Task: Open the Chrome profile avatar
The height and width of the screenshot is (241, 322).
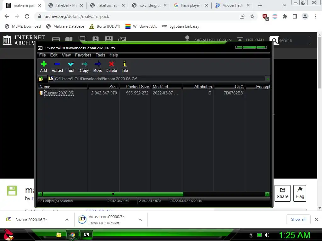Action: (x=305, y=16)
